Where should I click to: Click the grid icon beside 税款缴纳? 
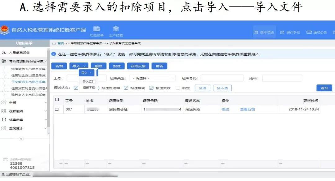(4, 111)
